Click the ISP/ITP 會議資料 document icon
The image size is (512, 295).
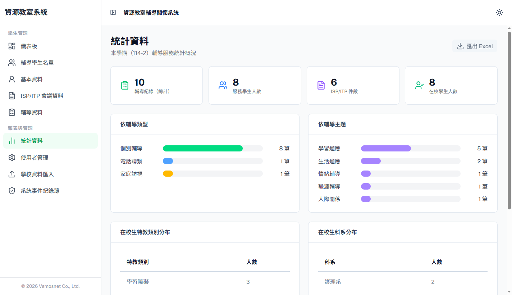(12, 96)
